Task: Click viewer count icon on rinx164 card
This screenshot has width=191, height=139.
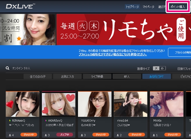Action: point(118,135)
